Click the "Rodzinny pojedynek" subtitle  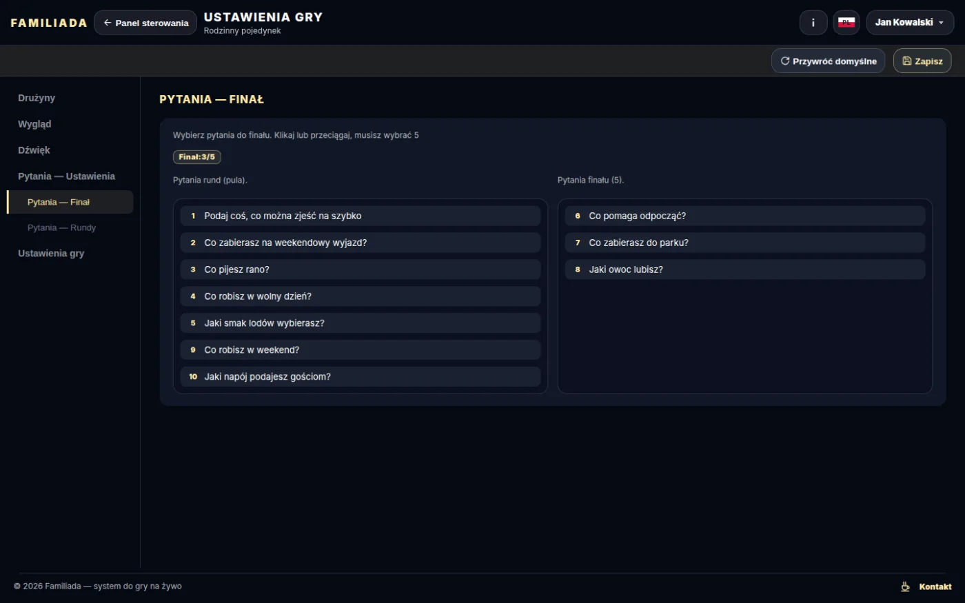(243, 31)
